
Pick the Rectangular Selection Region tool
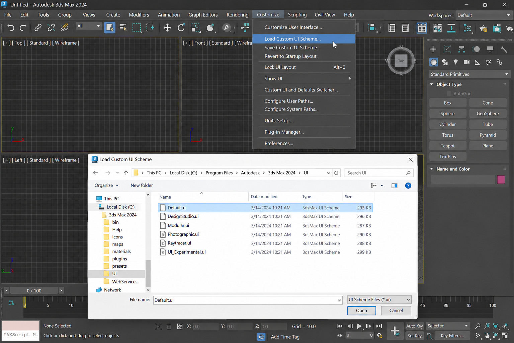coord(137,28)
